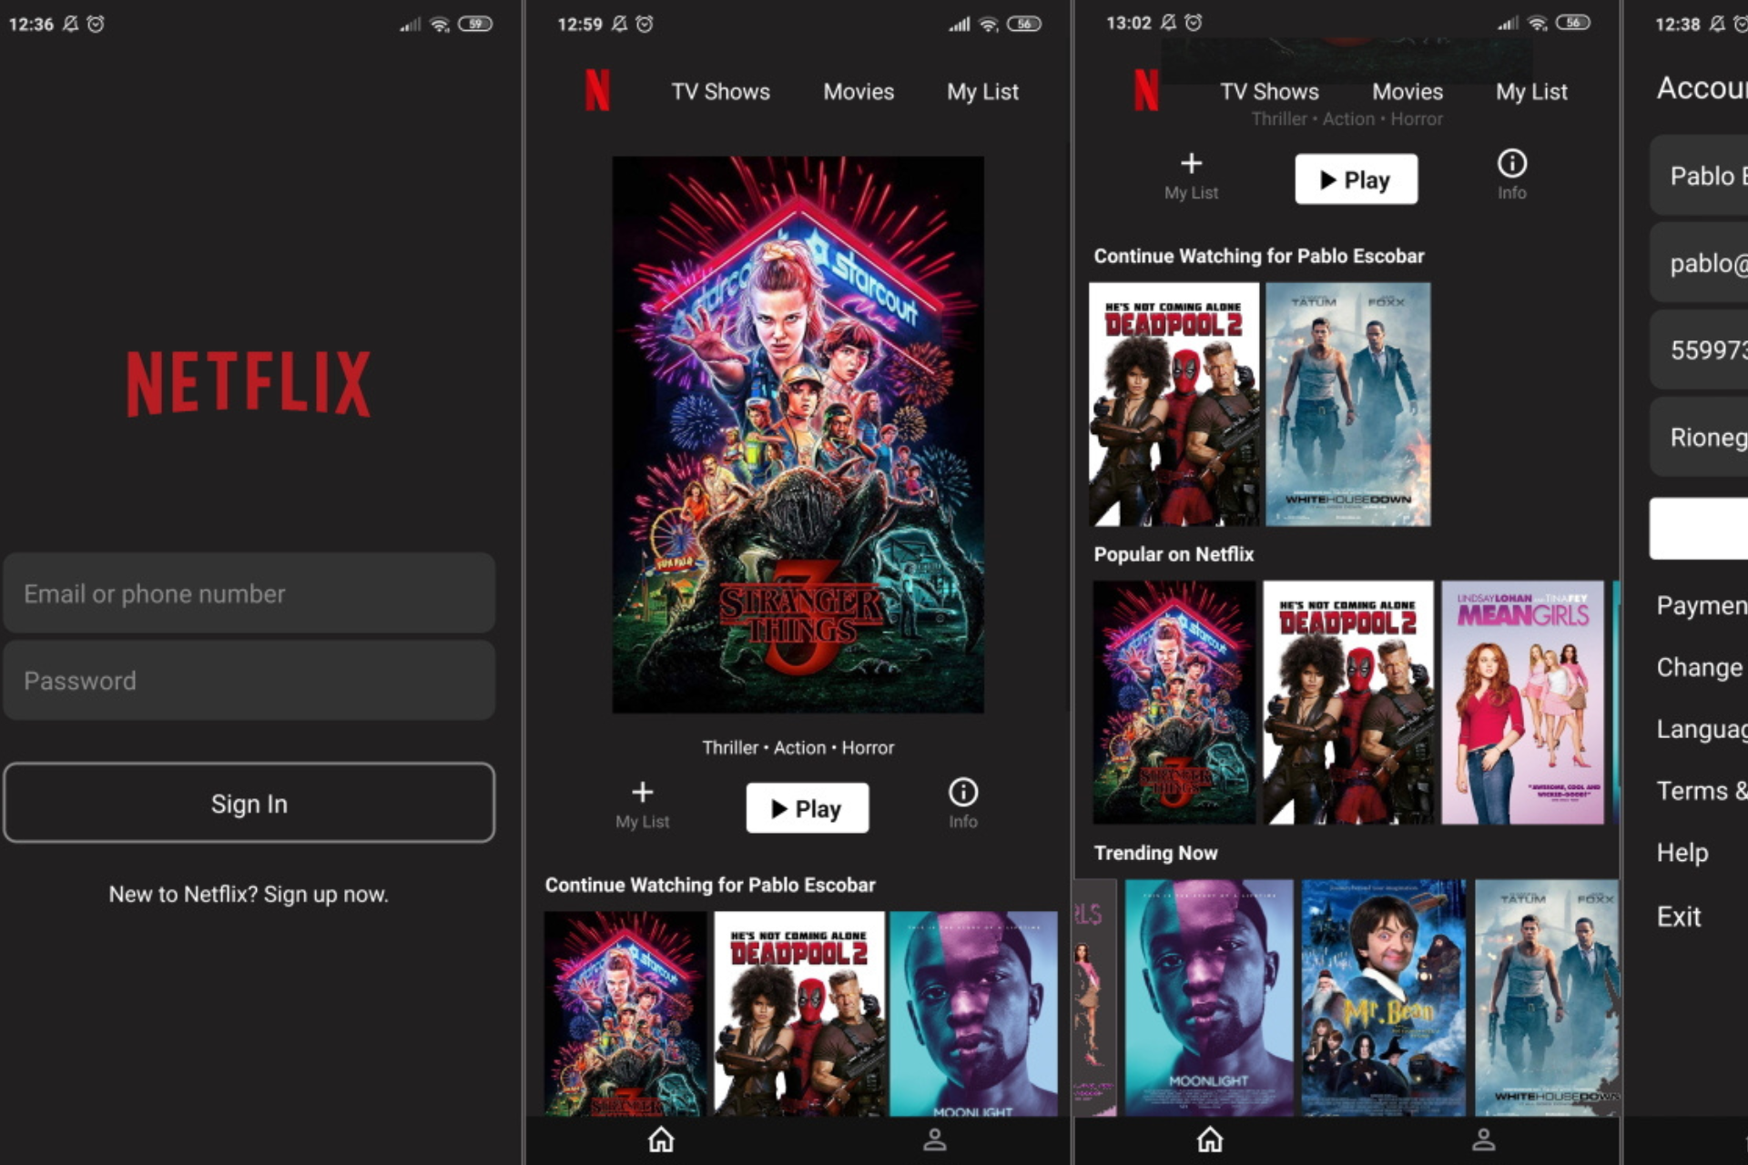
Task: Tap the profile icon on the 12:59 screen
Action: tap(935, 1140)
